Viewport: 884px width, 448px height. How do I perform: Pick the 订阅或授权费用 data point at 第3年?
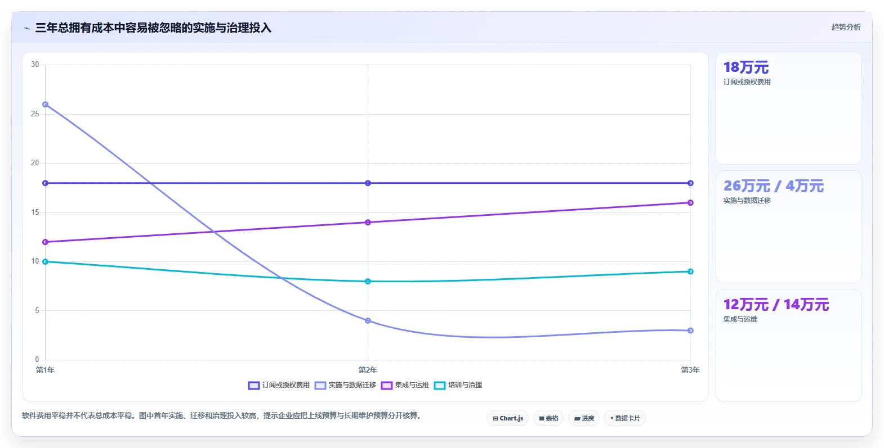690,183
